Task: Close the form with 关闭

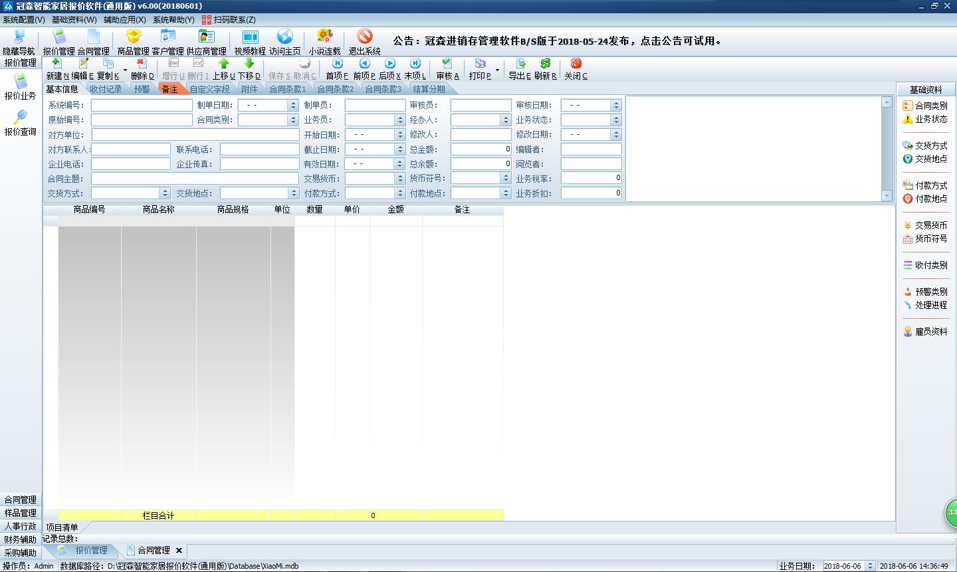Action: pos(576,69)
